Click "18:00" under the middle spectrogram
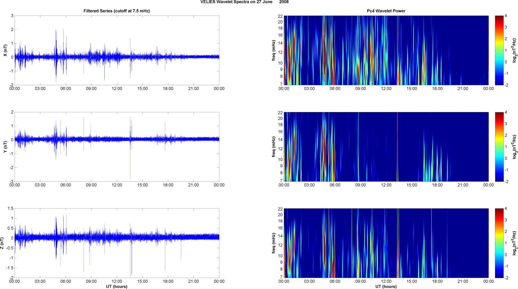The height and width of the screenshot is (289, 518). 437,185
